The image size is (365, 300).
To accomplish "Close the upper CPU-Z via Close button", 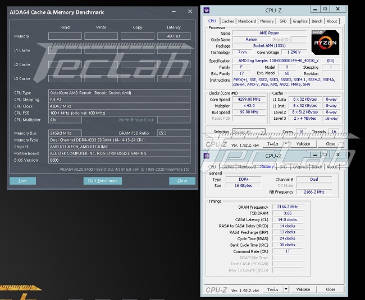I will (x=331, y=144).
